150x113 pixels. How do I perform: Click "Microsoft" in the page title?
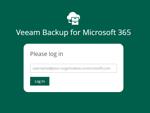pos(99,32)
